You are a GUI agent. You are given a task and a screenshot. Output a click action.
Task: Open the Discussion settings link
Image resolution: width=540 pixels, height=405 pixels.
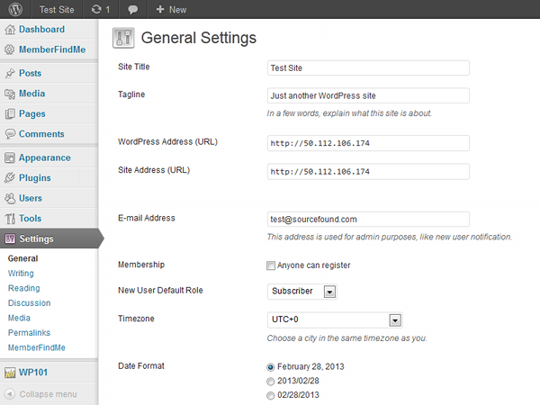pos(30,303)
